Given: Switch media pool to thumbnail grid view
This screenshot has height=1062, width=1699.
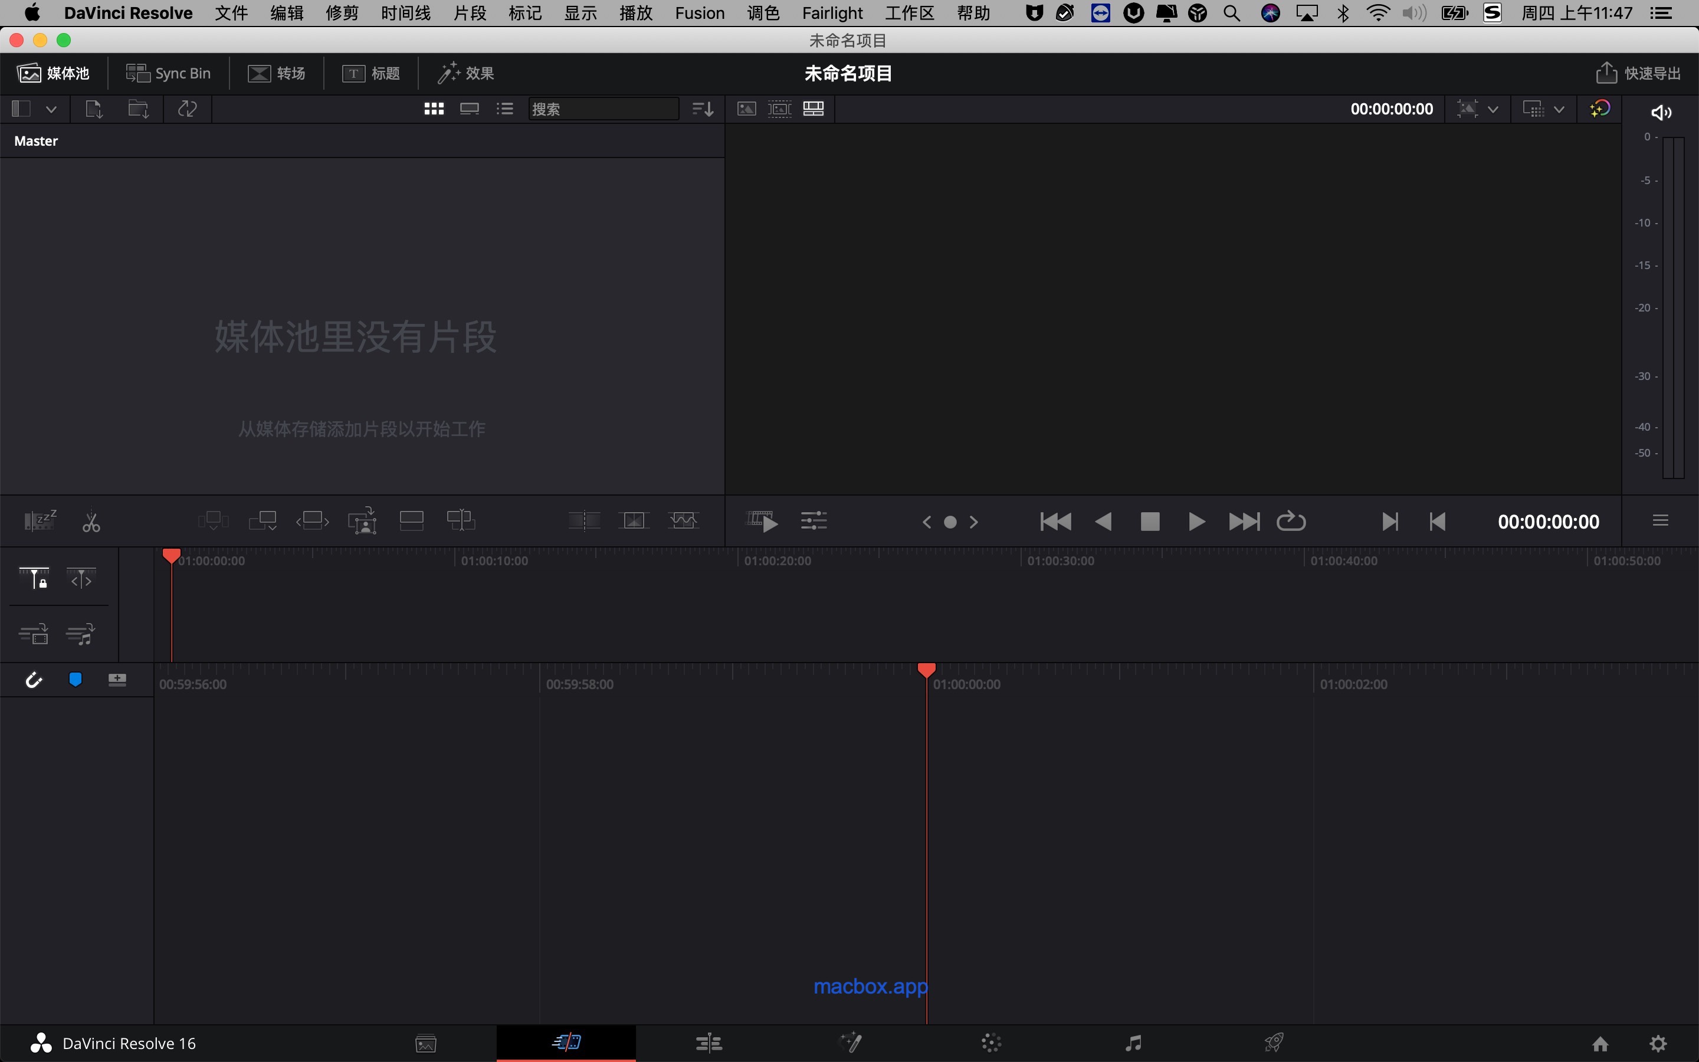Looking at the screenshot, I should tap(434, 109).
